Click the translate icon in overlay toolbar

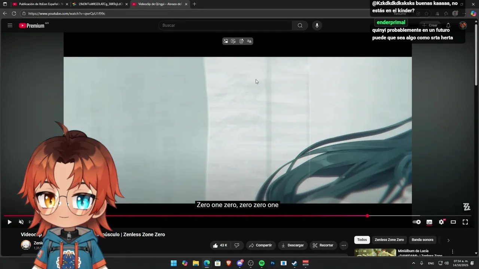click(x=249, y=41)
